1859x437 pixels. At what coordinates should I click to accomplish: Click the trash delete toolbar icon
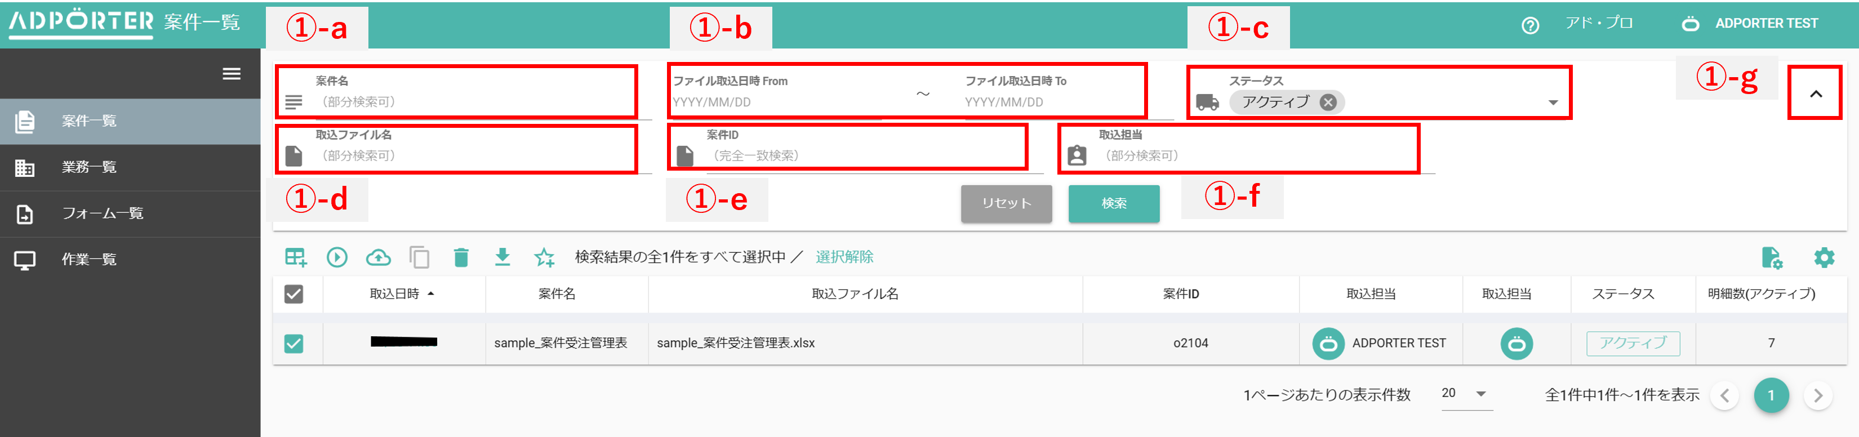pyautogui.click(x=461, y=257)
